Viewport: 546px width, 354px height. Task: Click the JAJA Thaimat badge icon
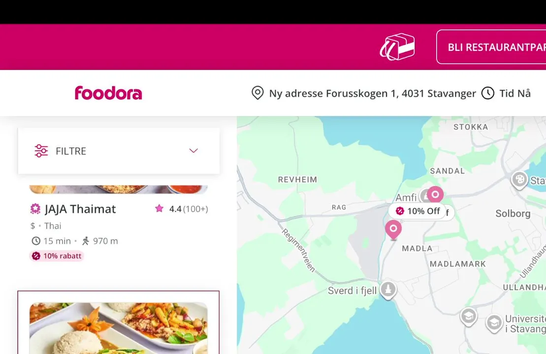tap(35, 208)
